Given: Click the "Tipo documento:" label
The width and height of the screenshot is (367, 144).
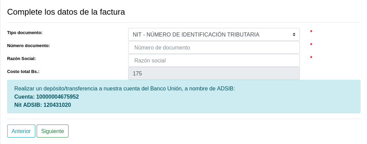Looking at the screenshot, I should (25, 32).
